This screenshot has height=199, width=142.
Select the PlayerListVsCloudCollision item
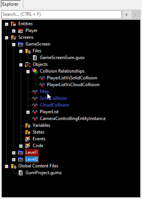[x=73, y=85]
